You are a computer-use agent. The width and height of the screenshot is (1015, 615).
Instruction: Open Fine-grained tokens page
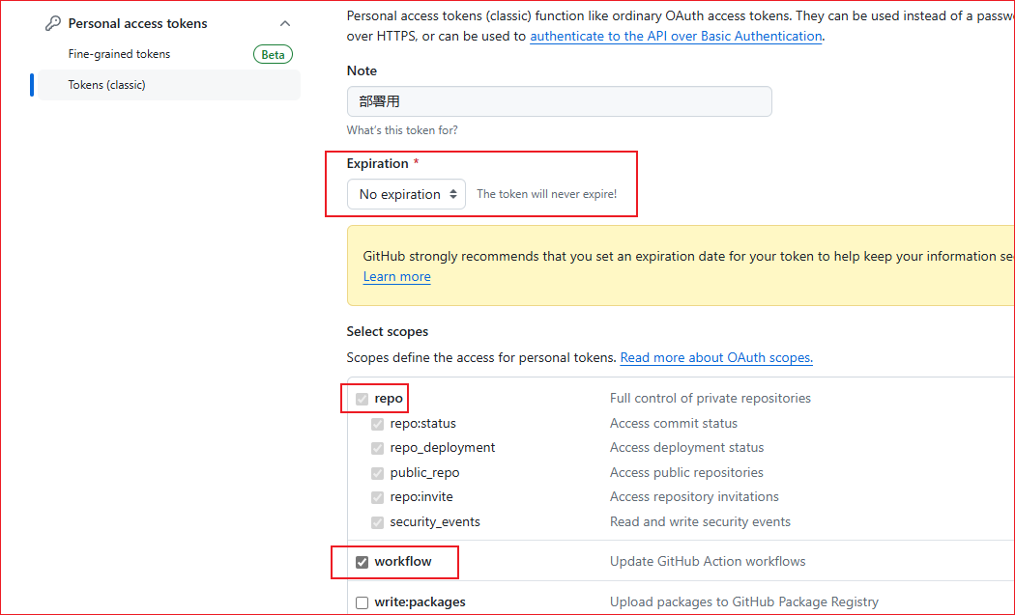click(x=119, y=54)
